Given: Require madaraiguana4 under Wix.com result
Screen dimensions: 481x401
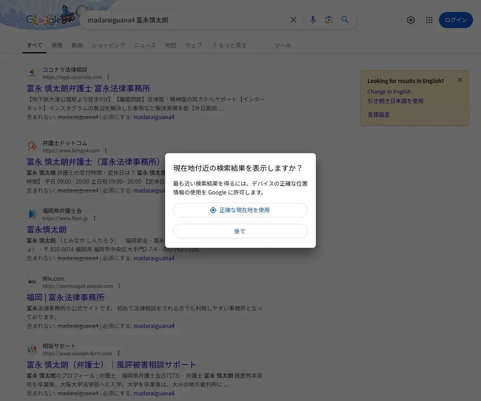Looking at the screenshot, I should [154, 326].
